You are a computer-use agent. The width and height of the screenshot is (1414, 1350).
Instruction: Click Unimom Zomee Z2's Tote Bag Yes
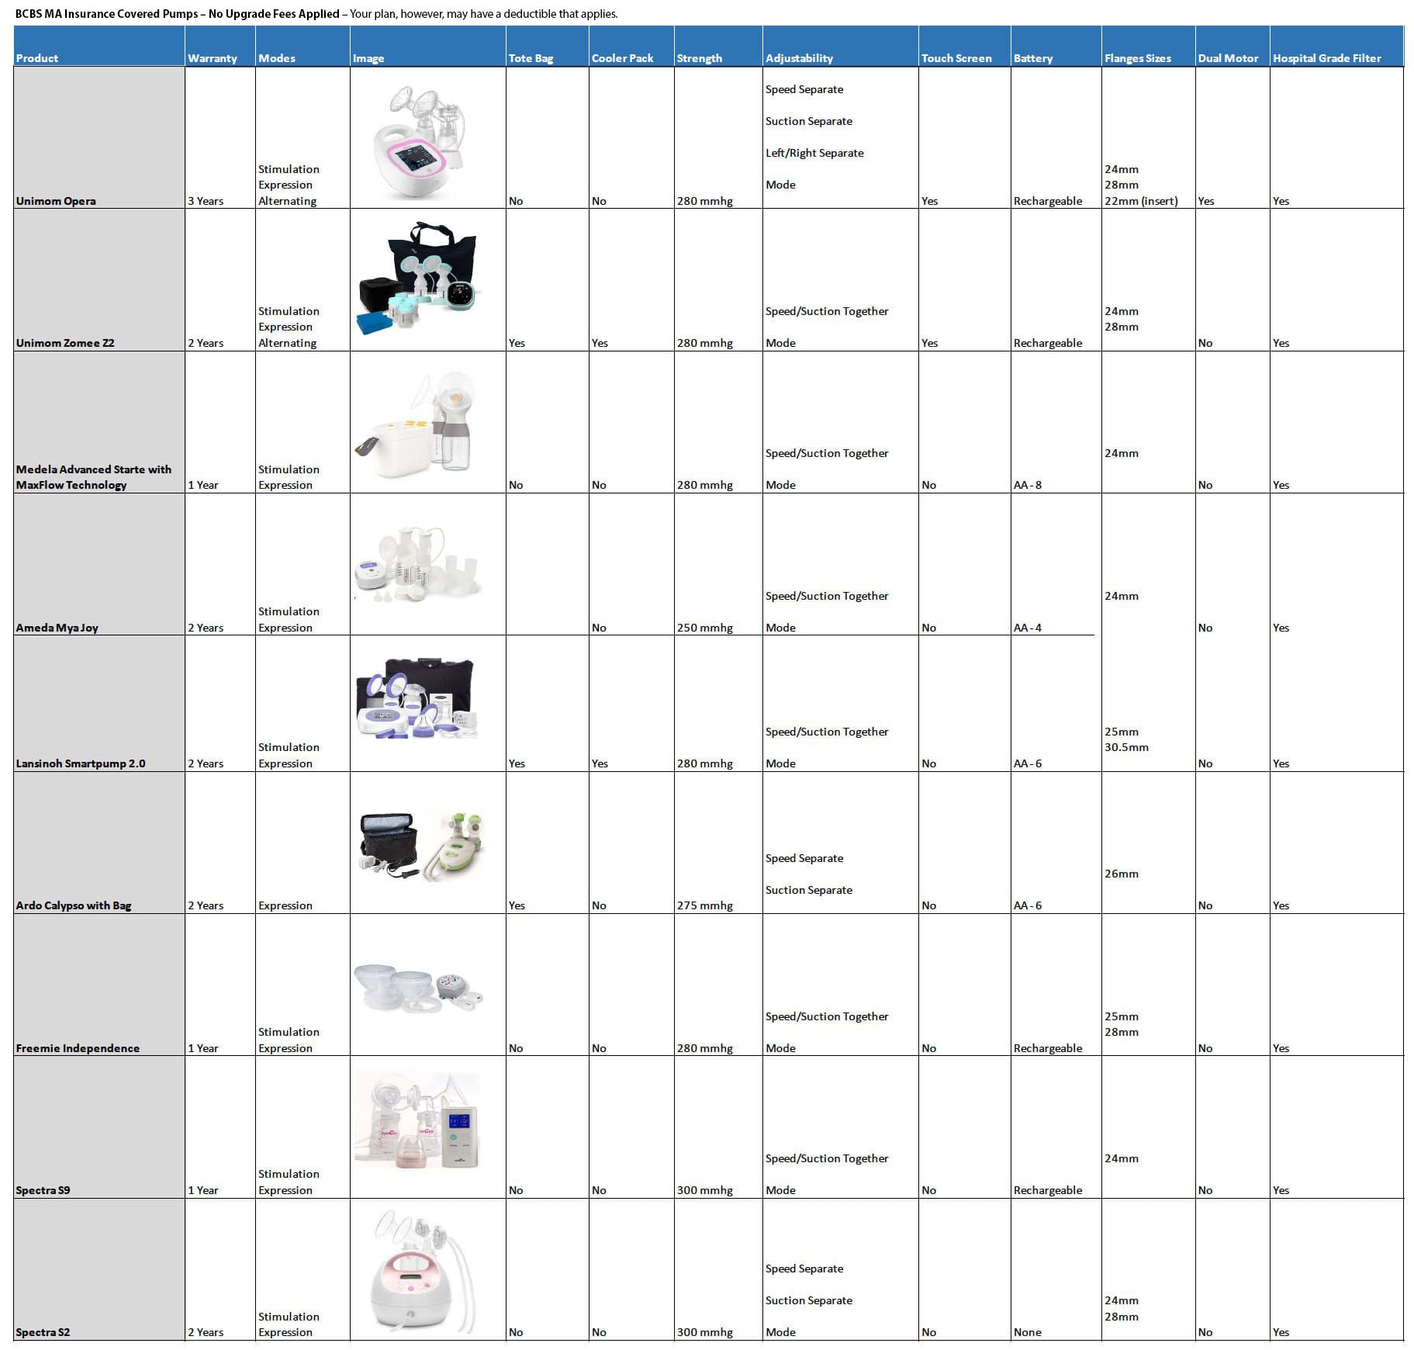click(x=517, y=343)
